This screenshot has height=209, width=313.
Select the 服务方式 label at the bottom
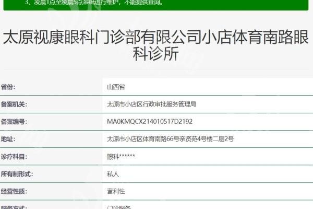(14, 207)
